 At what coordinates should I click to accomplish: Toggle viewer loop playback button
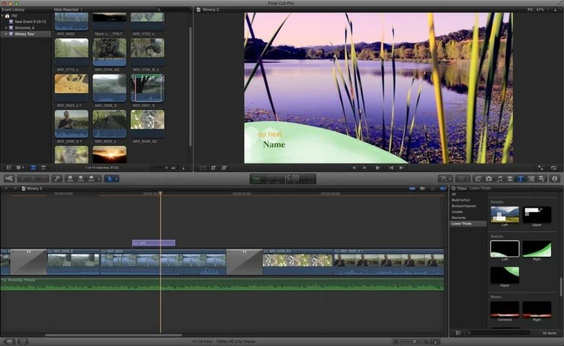click(x=553, y=167)
